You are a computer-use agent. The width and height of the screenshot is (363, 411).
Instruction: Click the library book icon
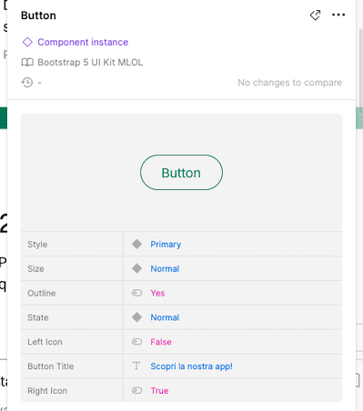pyautogui.click(x=27, y=63)
